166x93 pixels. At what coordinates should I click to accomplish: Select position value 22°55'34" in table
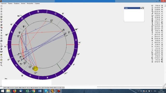[157, 38]
